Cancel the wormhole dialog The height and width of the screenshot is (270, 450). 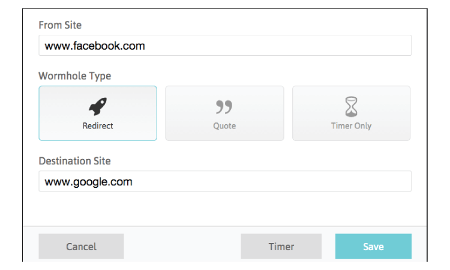click(x=81, y=247)
